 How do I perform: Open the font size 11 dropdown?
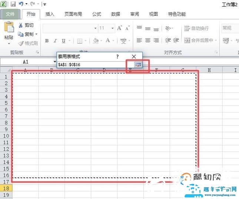coord(113,28)
